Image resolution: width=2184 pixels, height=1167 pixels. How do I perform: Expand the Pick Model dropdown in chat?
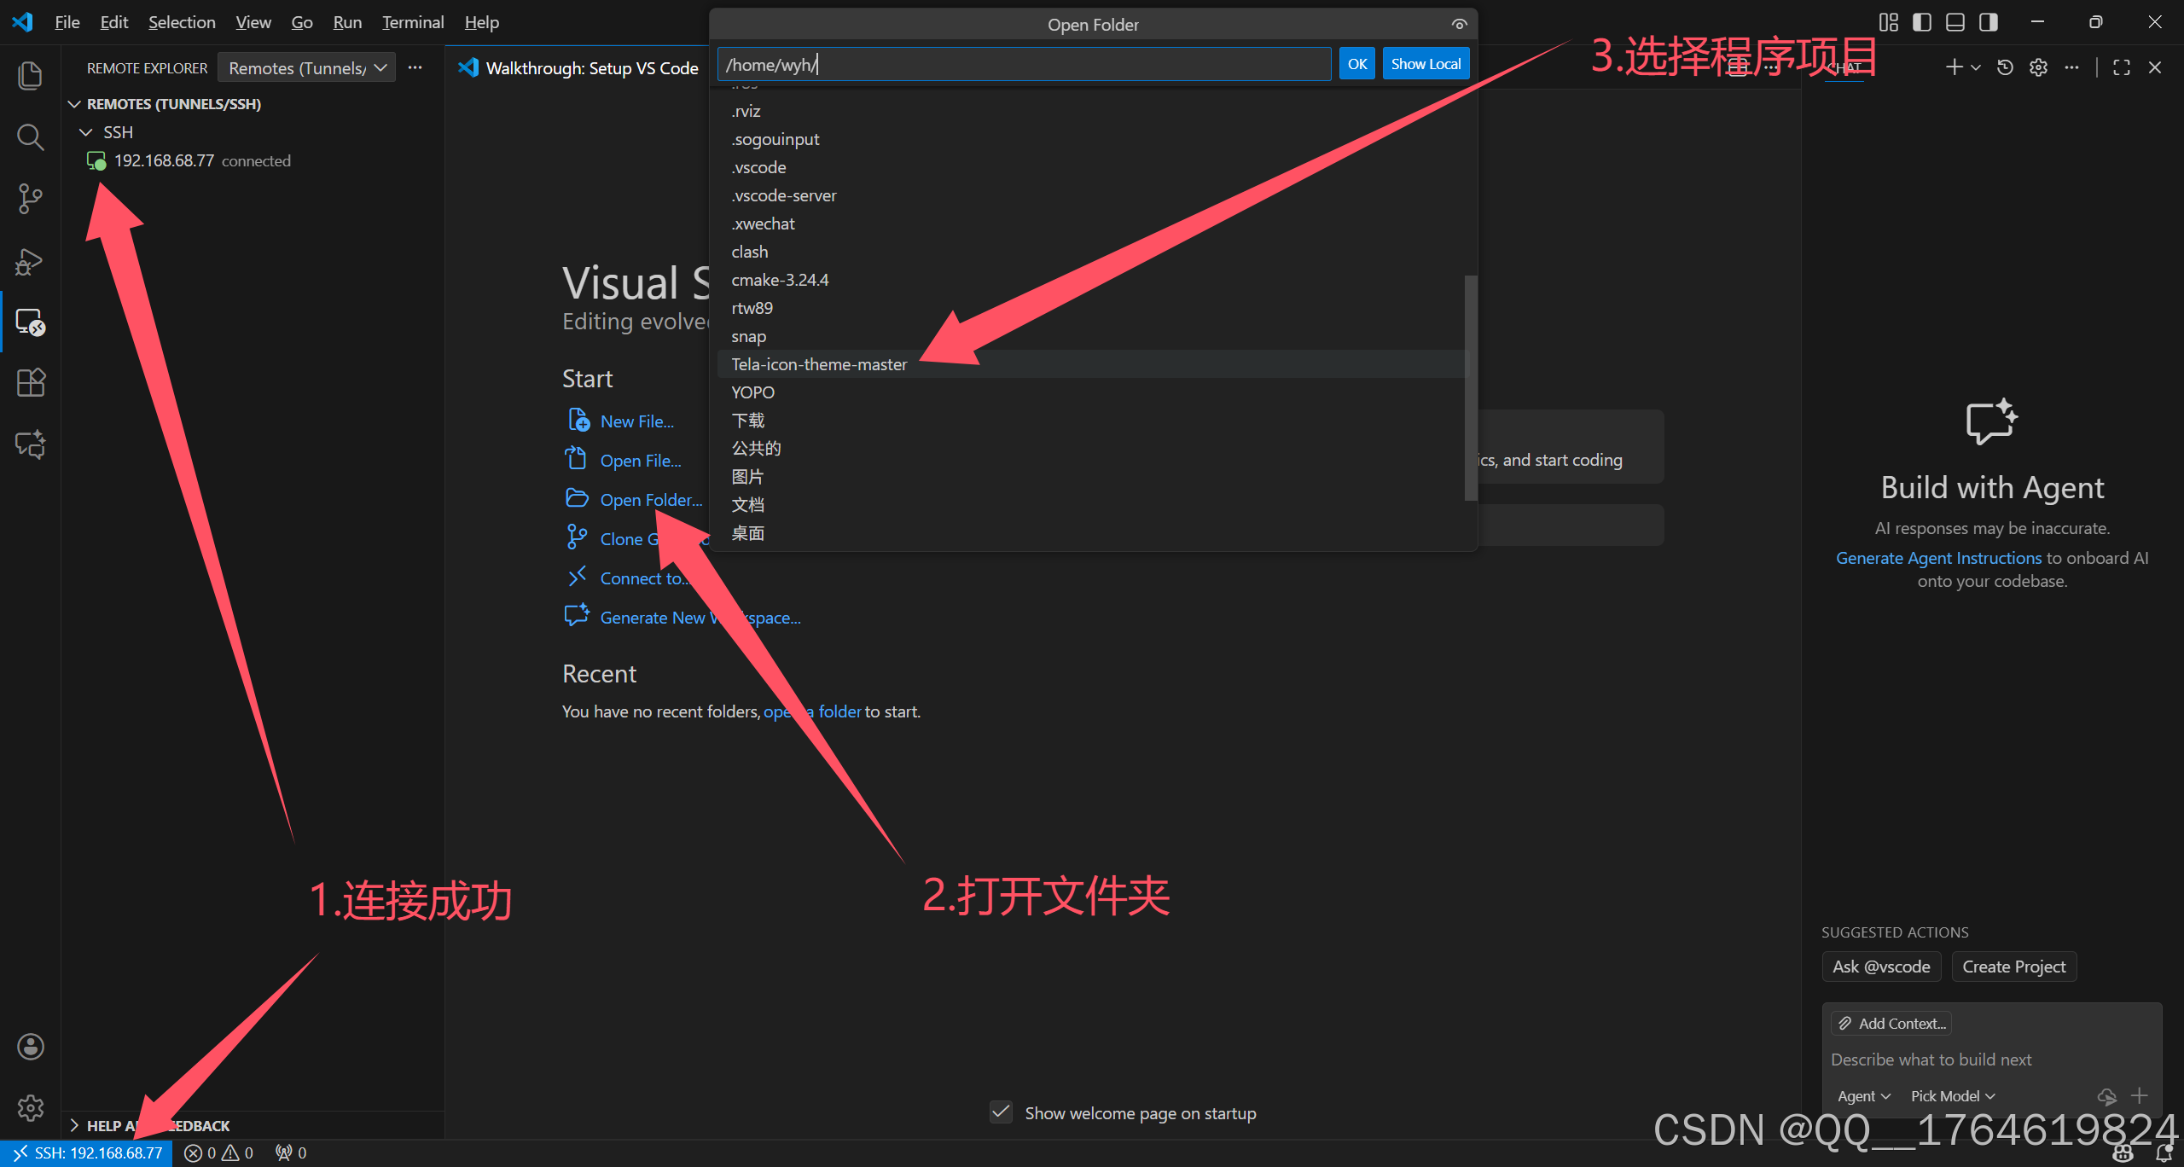click(1953, 1096)
